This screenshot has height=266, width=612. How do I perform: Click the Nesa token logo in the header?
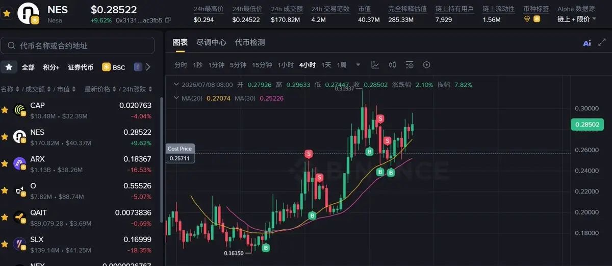(28, 13)
